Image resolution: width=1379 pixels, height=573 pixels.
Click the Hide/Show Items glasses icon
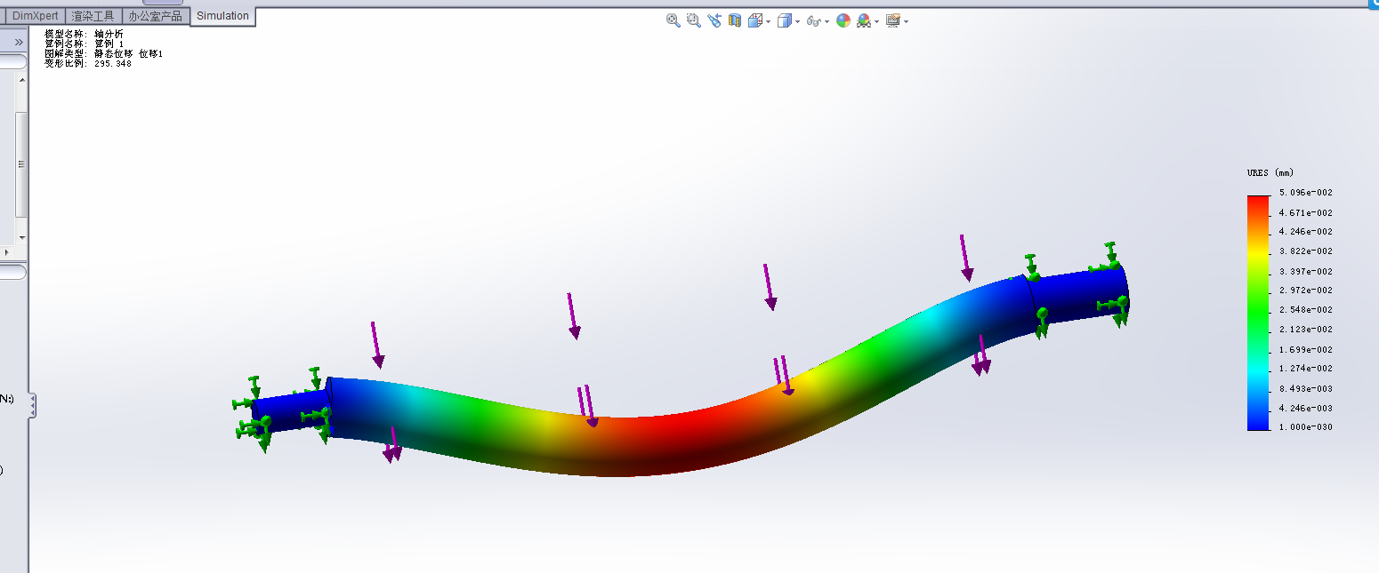[813, 21]
